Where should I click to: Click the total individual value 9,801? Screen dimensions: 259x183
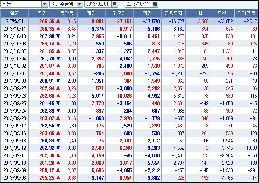click(x=98, y=22)
